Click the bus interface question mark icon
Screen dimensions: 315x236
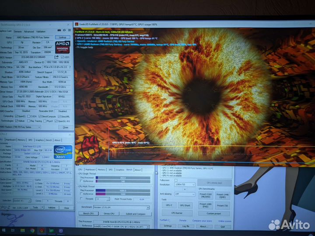(x=70, y=67)
